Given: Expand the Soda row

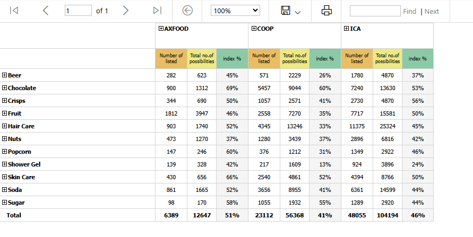Looking at the screenshot, I should click(5, 190).
